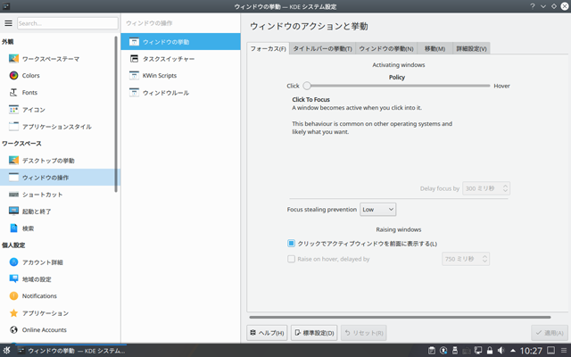
Task: Click the sidebar vertical scrollbar
Action: coord(116,114)
